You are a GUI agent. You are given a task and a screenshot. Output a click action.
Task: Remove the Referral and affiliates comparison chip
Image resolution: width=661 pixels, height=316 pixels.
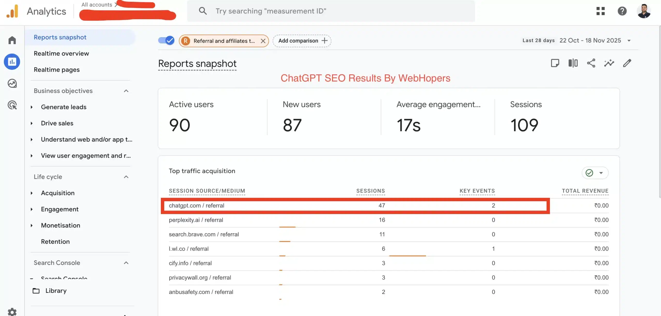click(x=263, y=40)
